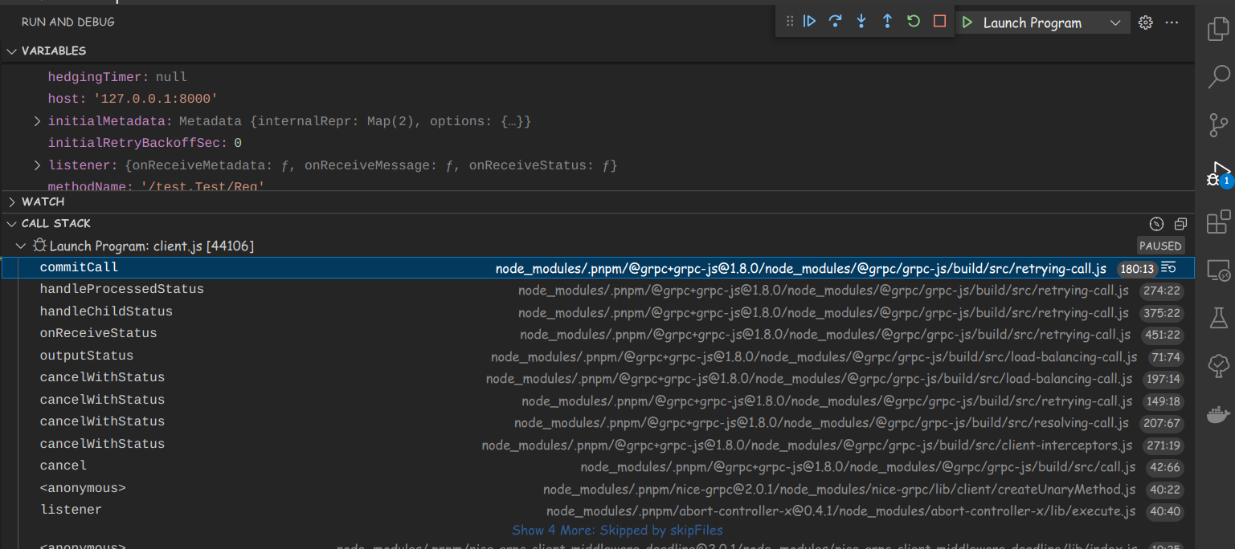Open the debug launch settings gear
This screenshot has width=1235, height=549.
(x=1145, y=22)
